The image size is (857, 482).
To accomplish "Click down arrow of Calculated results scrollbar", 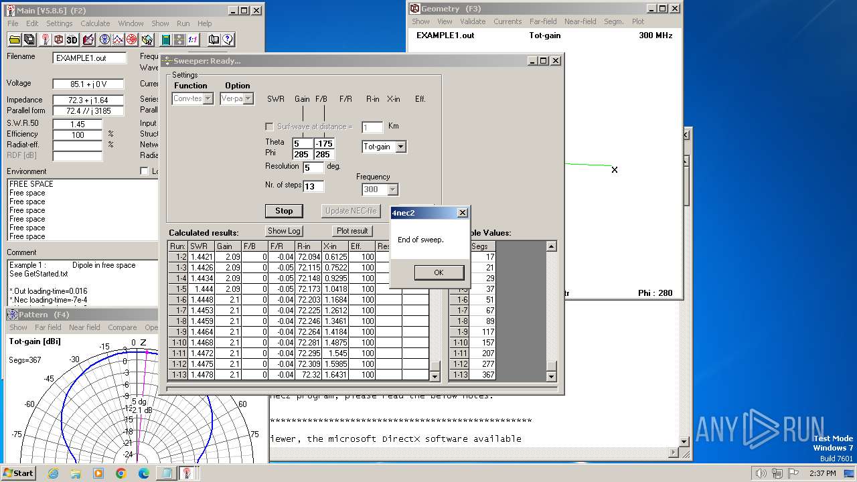I will pyautogui.click(x=435, y=377).
